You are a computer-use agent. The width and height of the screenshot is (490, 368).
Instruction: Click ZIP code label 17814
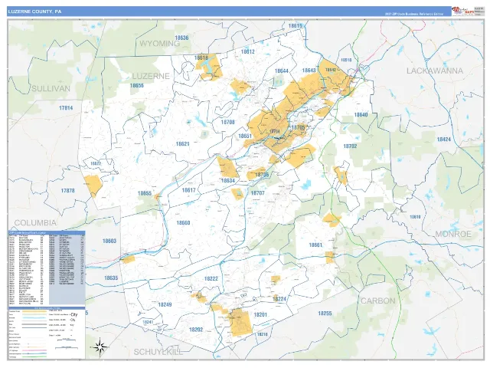66,108
